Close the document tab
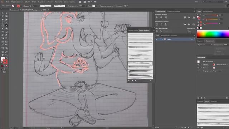229x129 pixels. (x=48, y=10)
